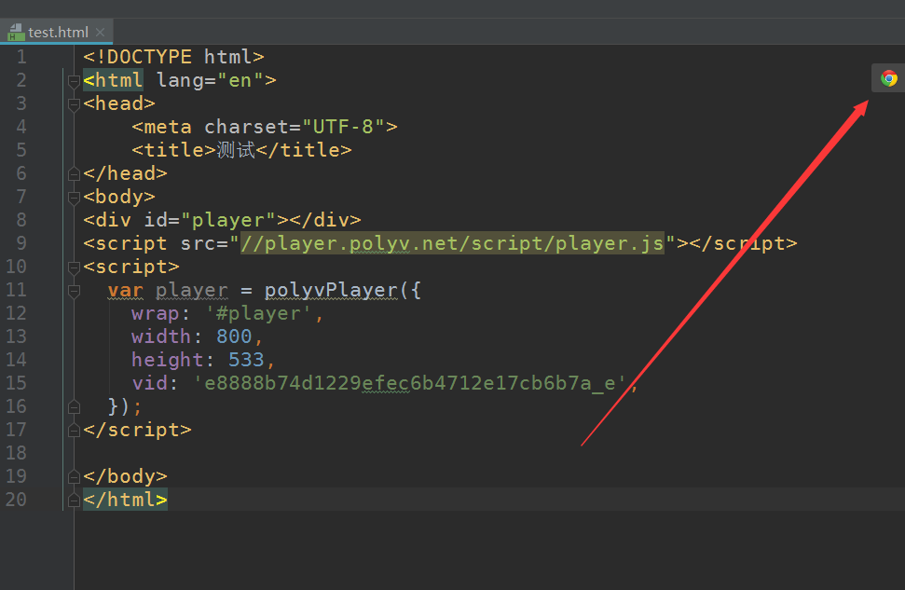Click the highlighted <html opening tag
This screenshot has width=905, height=590.
point(113,80)
